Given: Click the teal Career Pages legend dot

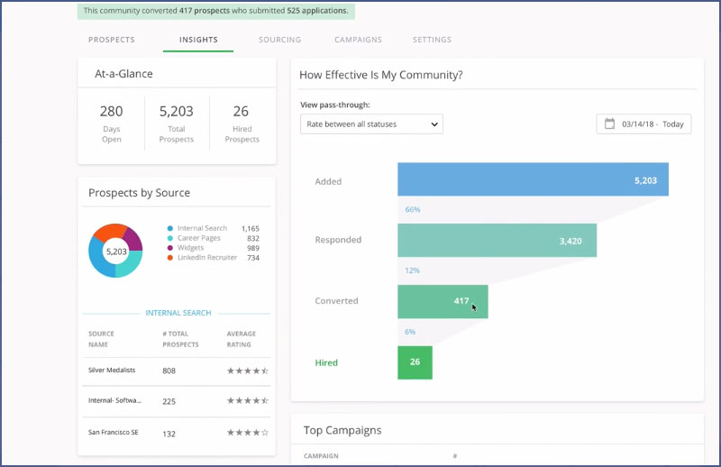Looking at the screenshot, I should [x=170, y=238].
